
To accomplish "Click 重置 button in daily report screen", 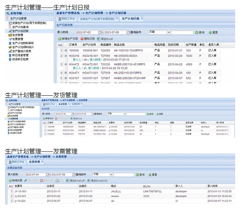I will click(213, 32).
